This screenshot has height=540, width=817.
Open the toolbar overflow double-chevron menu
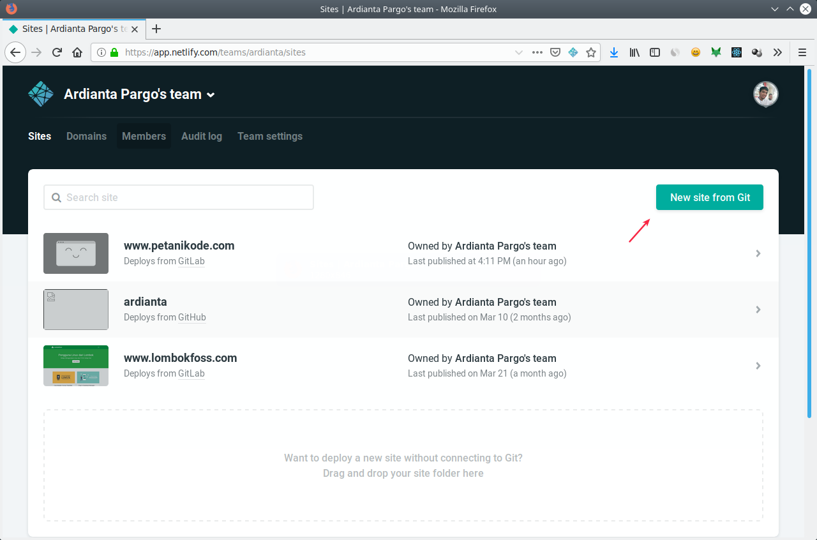tap(777, 52)
